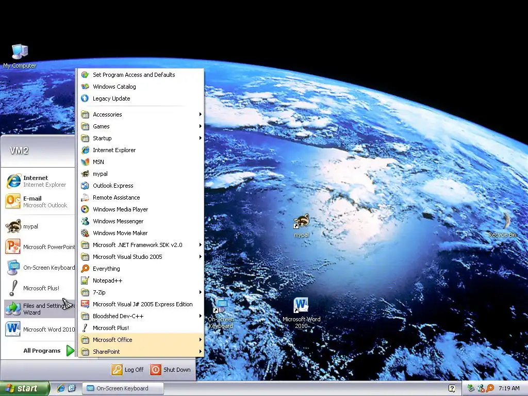The width and height of the screenshot is (528, 396).
Task: Click Windows Media Player icon
Action: (85, 209)
